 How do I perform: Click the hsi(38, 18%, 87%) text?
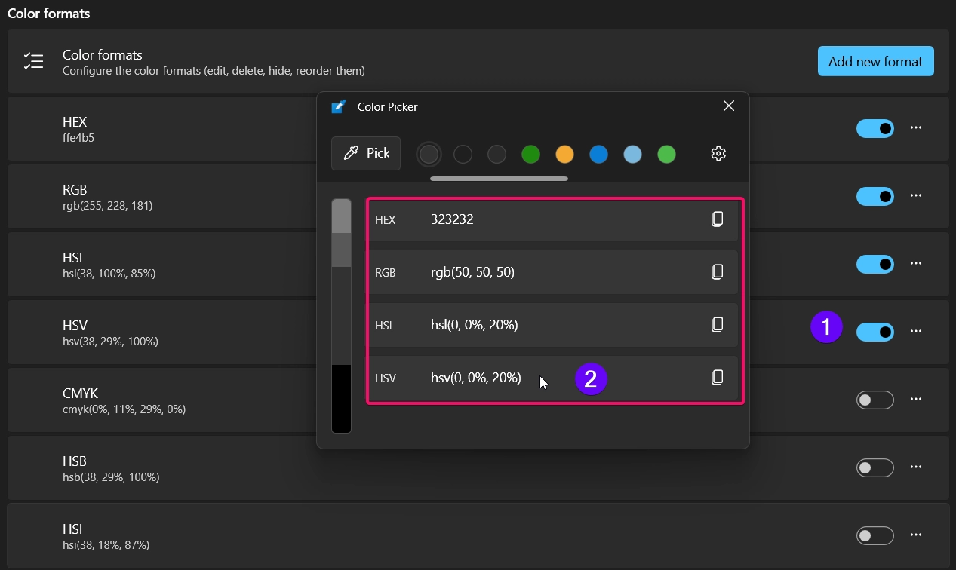[106, 544]
